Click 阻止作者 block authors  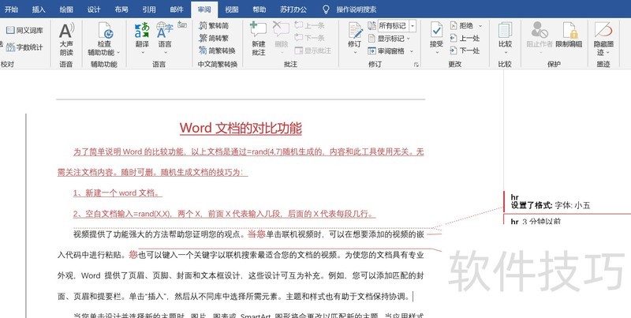540,36
